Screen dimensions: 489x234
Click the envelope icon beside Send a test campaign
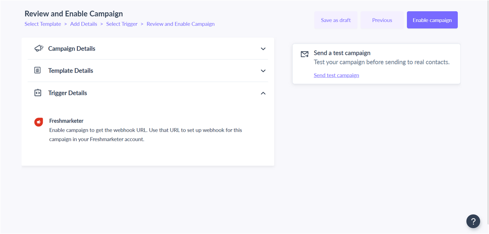pos(305,54)
